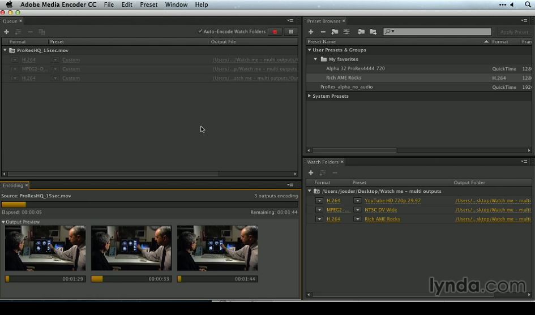Open the Preset menu

(x=149, y=5)
